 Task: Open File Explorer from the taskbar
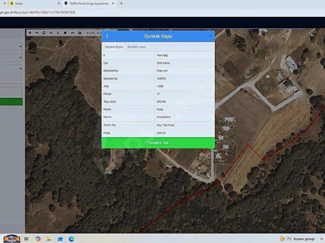pos(49,239)
